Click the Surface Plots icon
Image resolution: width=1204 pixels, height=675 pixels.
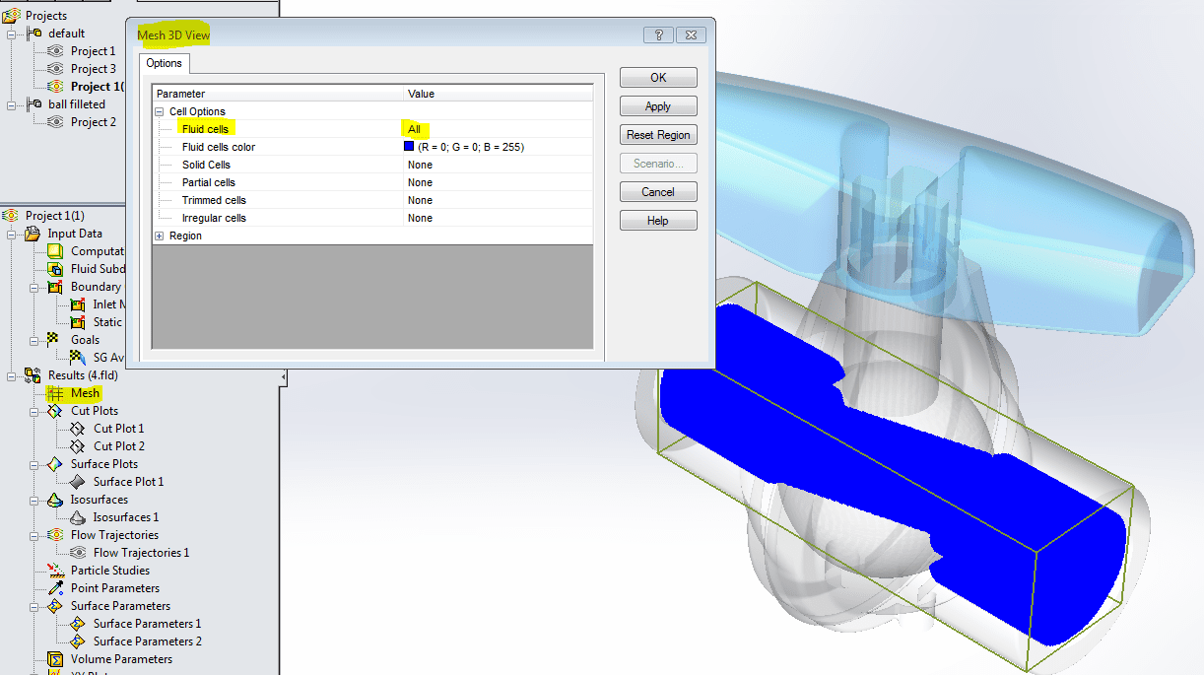pos(55,464)
